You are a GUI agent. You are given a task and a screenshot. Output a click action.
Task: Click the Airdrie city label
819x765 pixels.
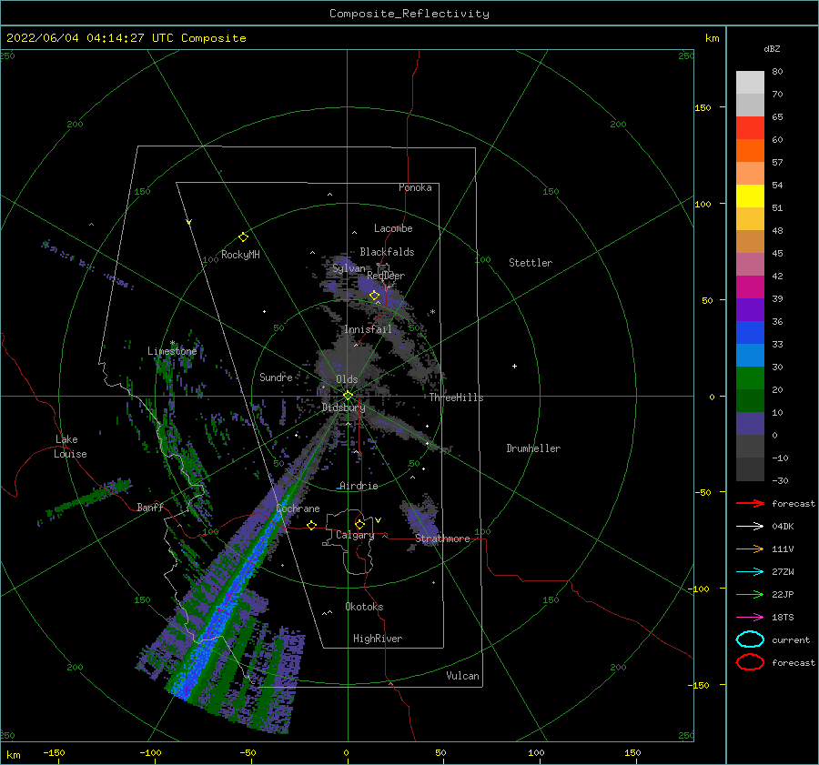point(359,486)
